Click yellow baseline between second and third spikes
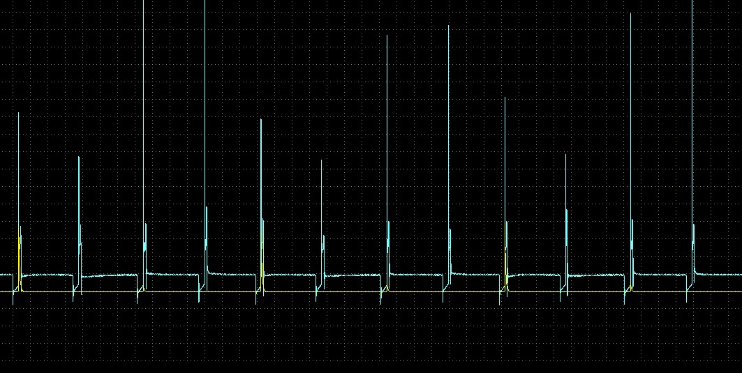Viewport: 742px width, 373px height. coord(112,291)
